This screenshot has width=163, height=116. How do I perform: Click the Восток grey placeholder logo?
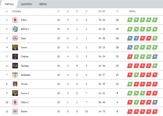[x=15, y=111]
